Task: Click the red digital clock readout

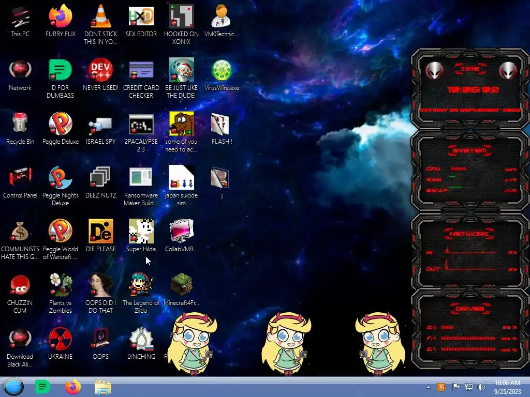Action: (x=473, y=89)
